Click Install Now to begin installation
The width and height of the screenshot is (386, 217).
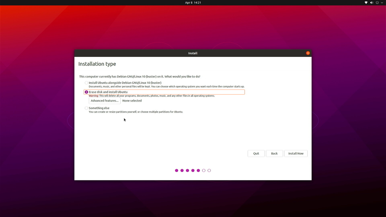[296, 153]
